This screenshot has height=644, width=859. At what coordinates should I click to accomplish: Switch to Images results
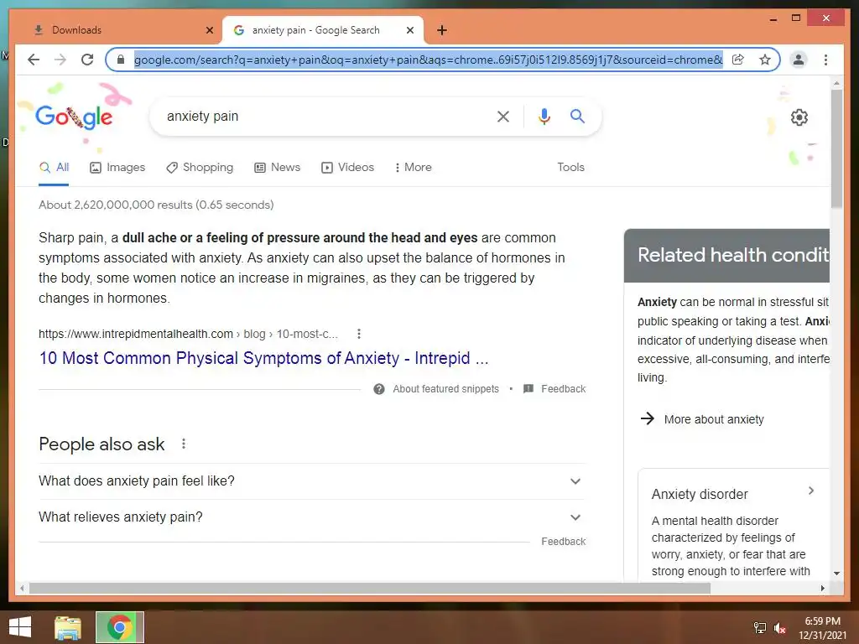tap(117, 168)
